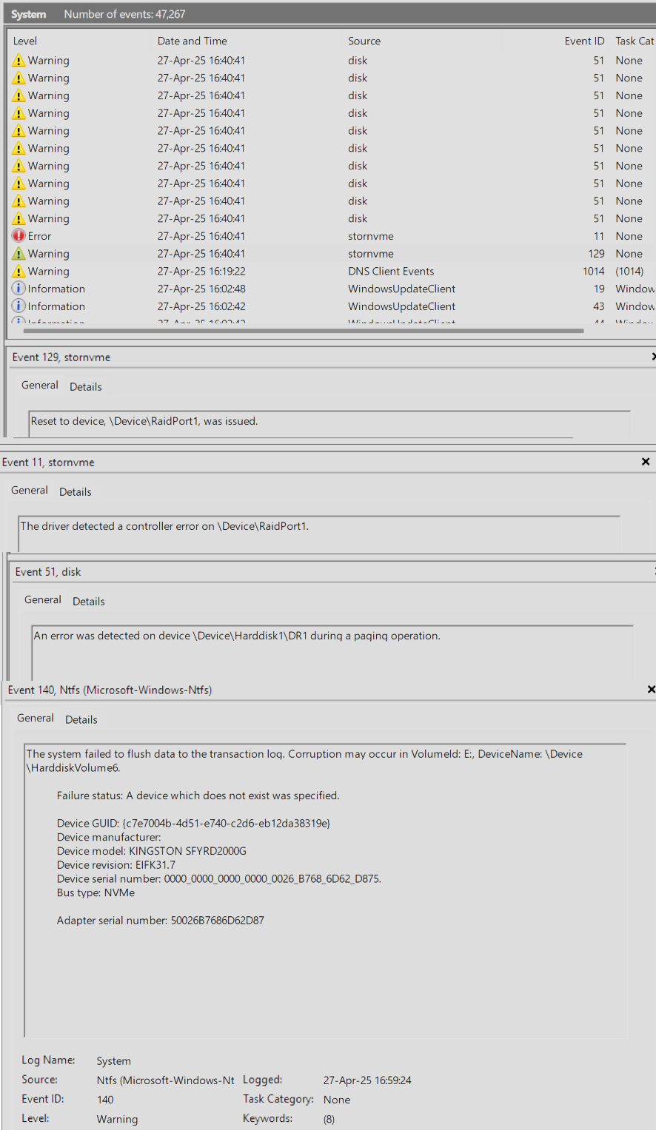The width and height of the screenshot is (656, 1130).
Task: Sort by Date and Time column header
Action: tap(193, 41)
